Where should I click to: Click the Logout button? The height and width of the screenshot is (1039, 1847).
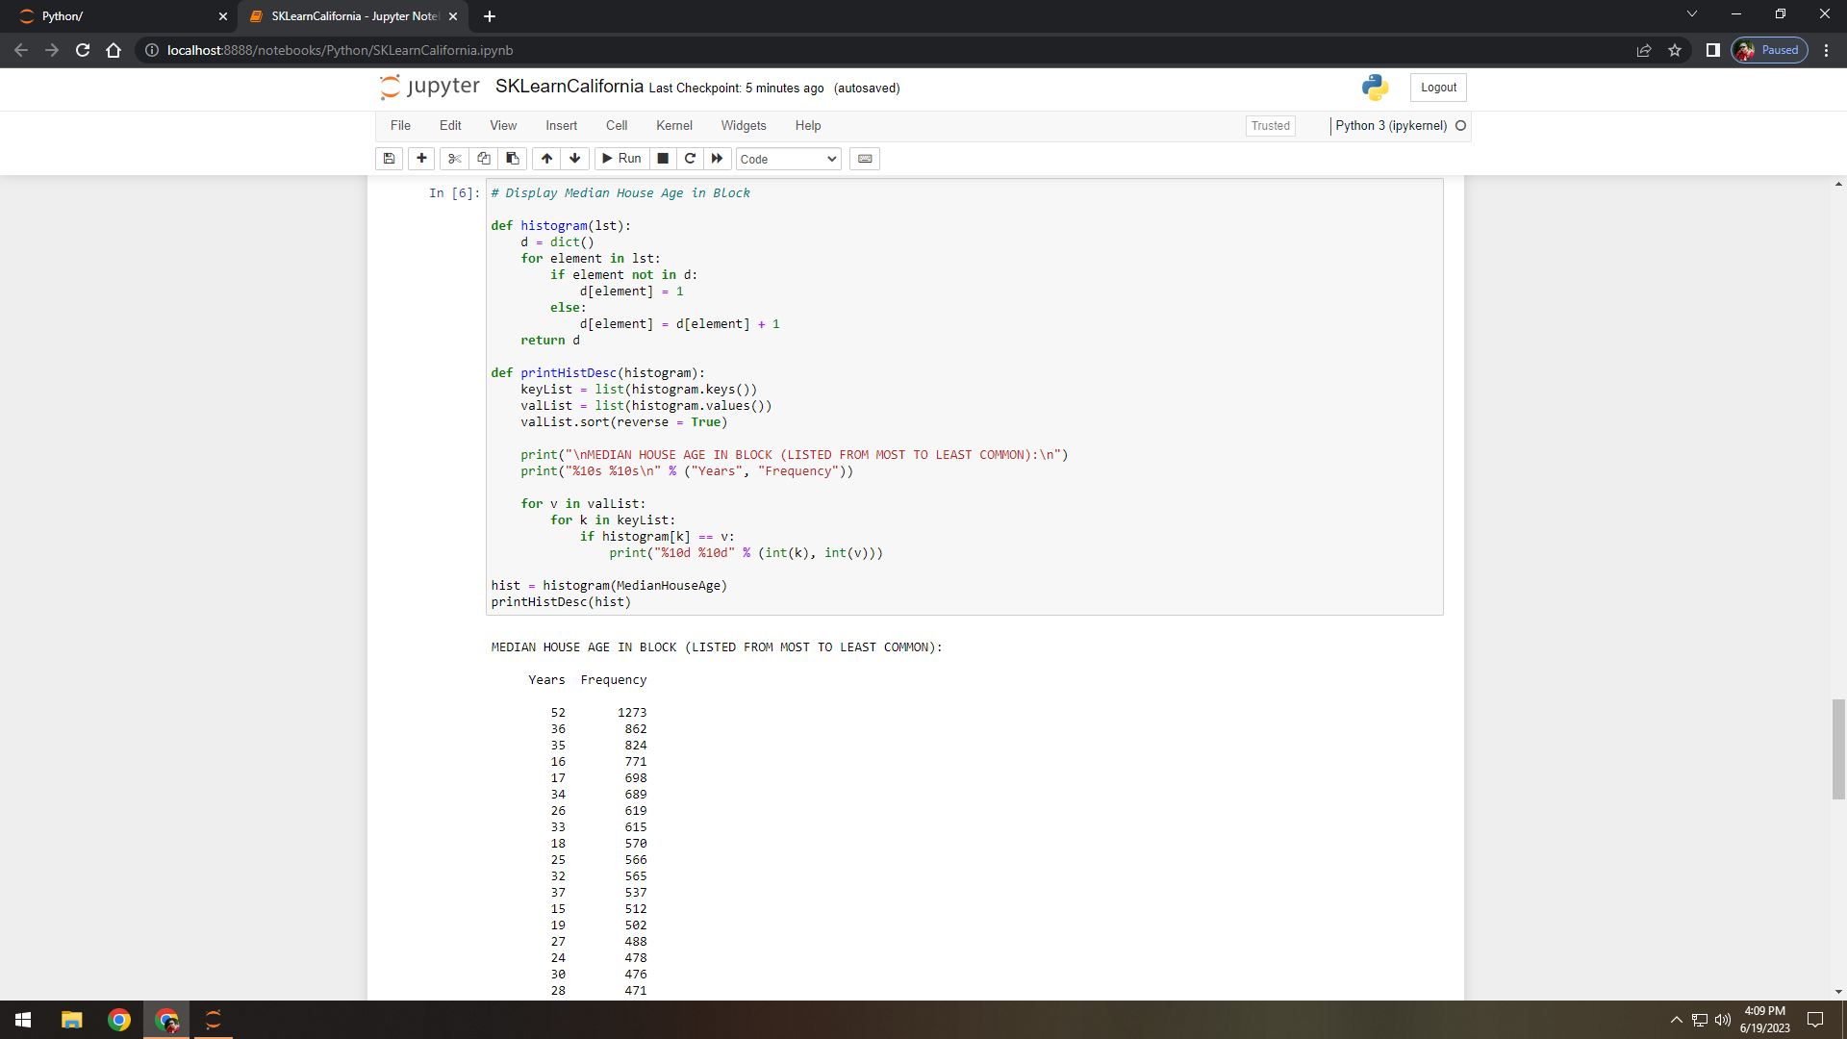[x=1438, y=88]
